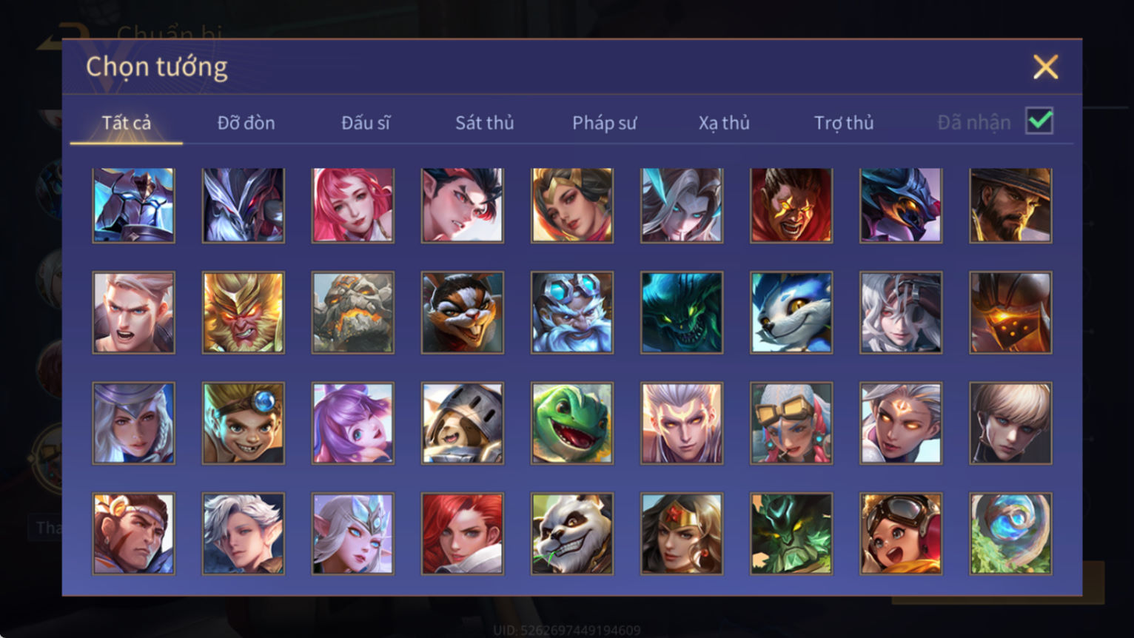Choose the aviator goggles girl hero
Image resolution: width=1134 pixels, height=638 pixels.
coord(900,534)
